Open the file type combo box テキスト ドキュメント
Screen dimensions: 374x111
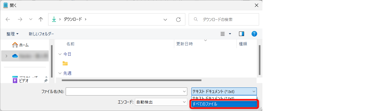pyautogui.click(x=224, y=91)
